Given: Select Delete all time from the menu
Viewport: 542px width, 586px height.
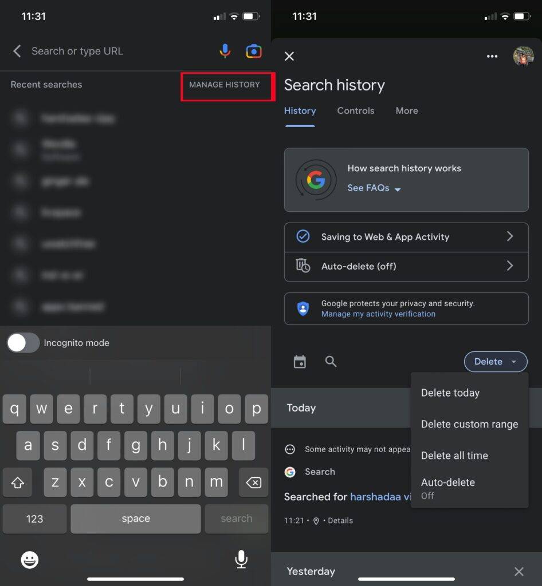Looking at the screenshot, I should [x=454, y=456].
